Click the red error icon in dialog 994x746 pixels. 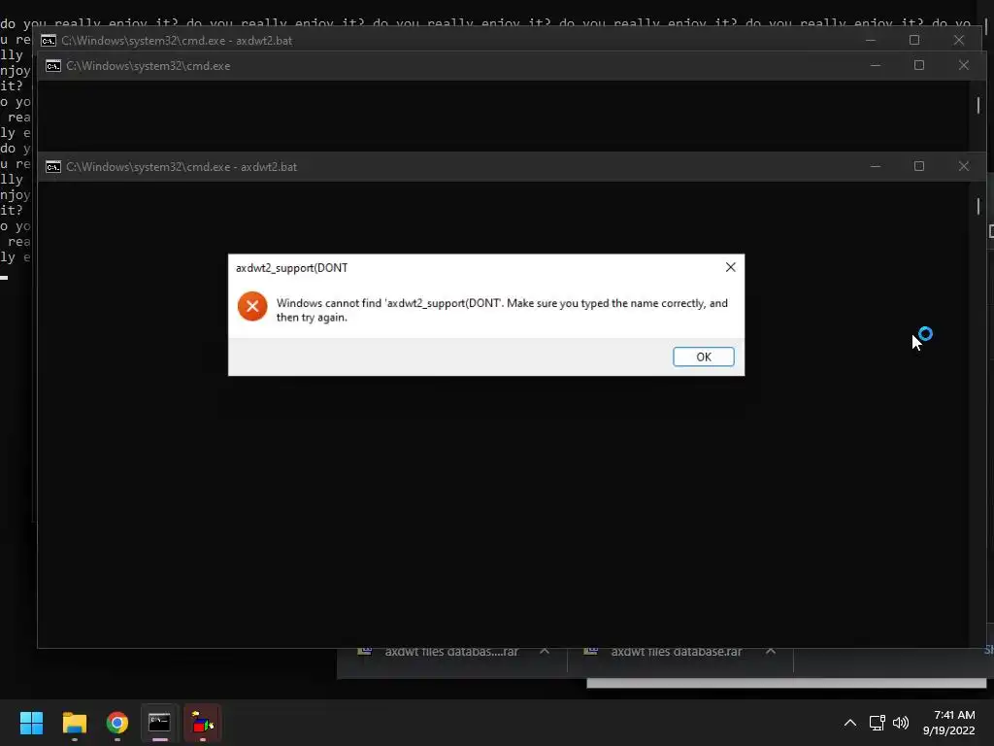coord(252,306)
